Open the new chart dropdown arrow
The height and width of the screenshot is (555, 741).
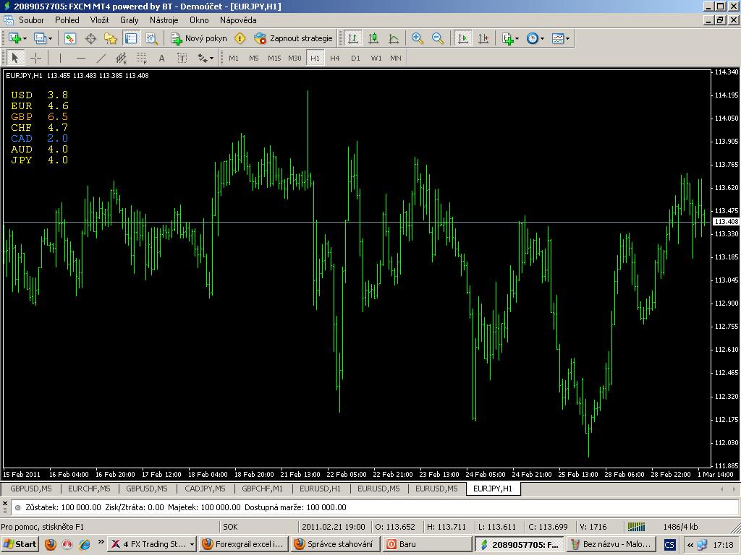pyautogui.click(x=25, y=39)
